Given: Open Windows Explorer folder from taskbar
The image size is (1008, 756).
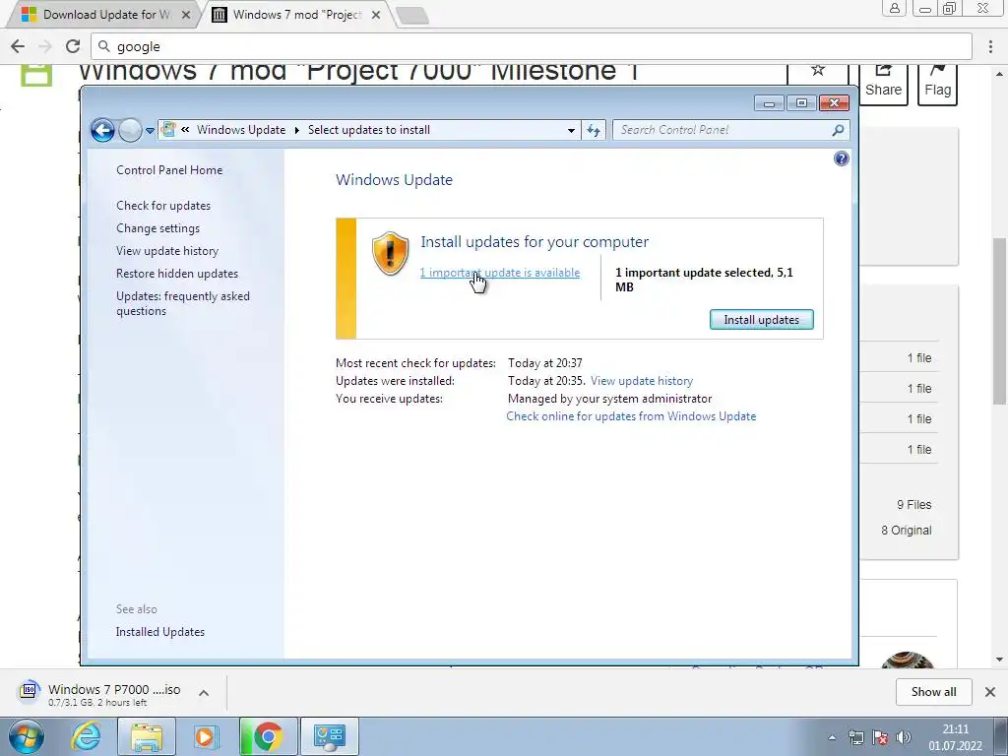Looking at the screenshot, I should point(146,736).
